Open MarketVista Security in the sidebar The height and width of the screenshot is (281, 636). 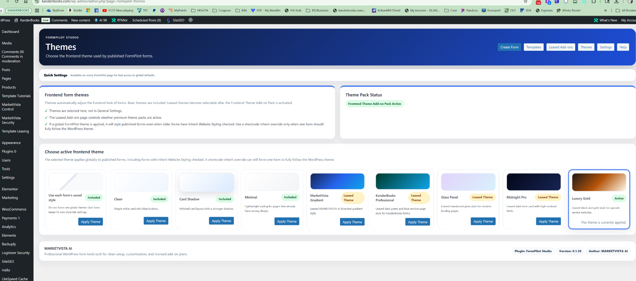(11, 120)
